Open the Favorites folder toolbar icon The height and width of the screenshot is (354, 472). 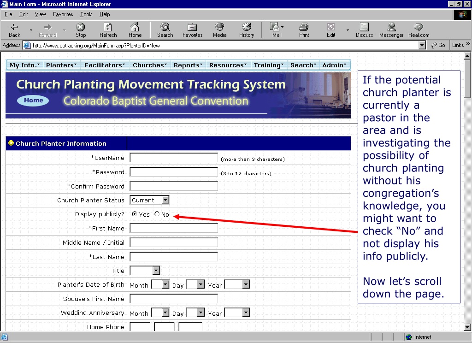click(x=192, y=27)
